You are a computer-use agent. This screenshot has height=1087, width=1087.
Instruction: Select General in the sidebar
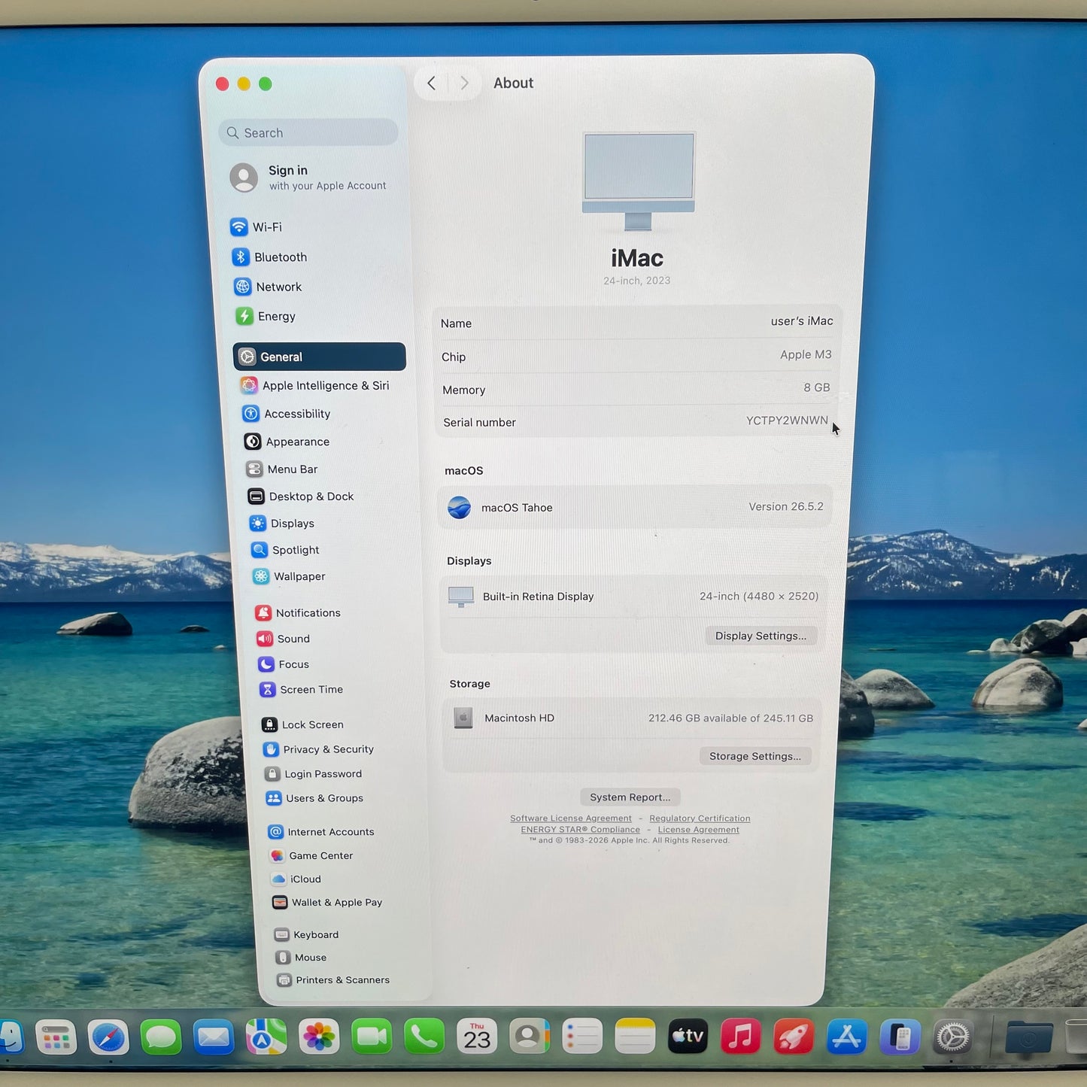(x=320, y=357)
